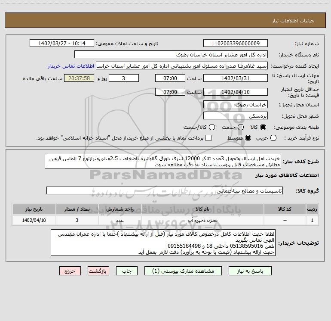Click the price validity date 1402/04/10 field
Screen dimensions: 331x321
[236, 92]
